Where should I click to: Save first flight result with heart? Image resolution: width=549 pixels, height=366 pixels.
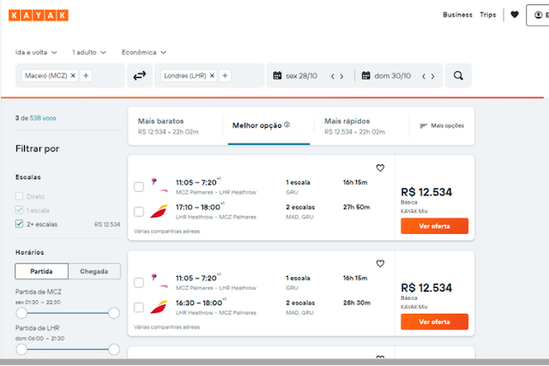pyautogui.click(x=380, y=168)
